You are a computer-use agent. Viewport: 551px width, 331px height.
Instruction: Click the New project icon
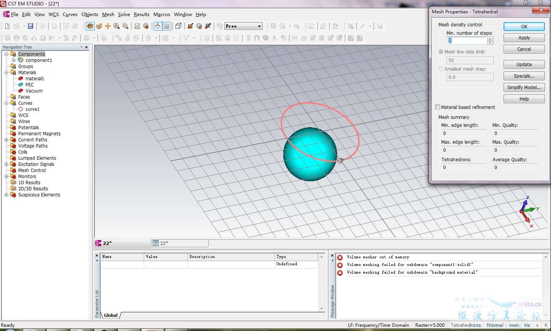click(x=7, y=26)
